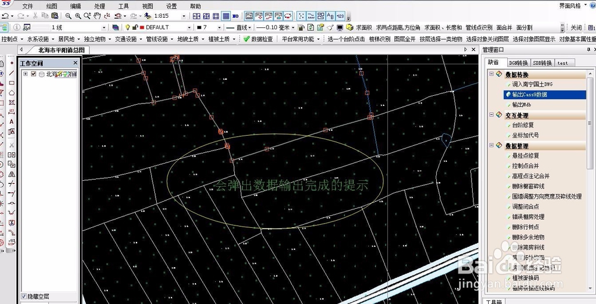Collapse the 交互处理 group

491,115
